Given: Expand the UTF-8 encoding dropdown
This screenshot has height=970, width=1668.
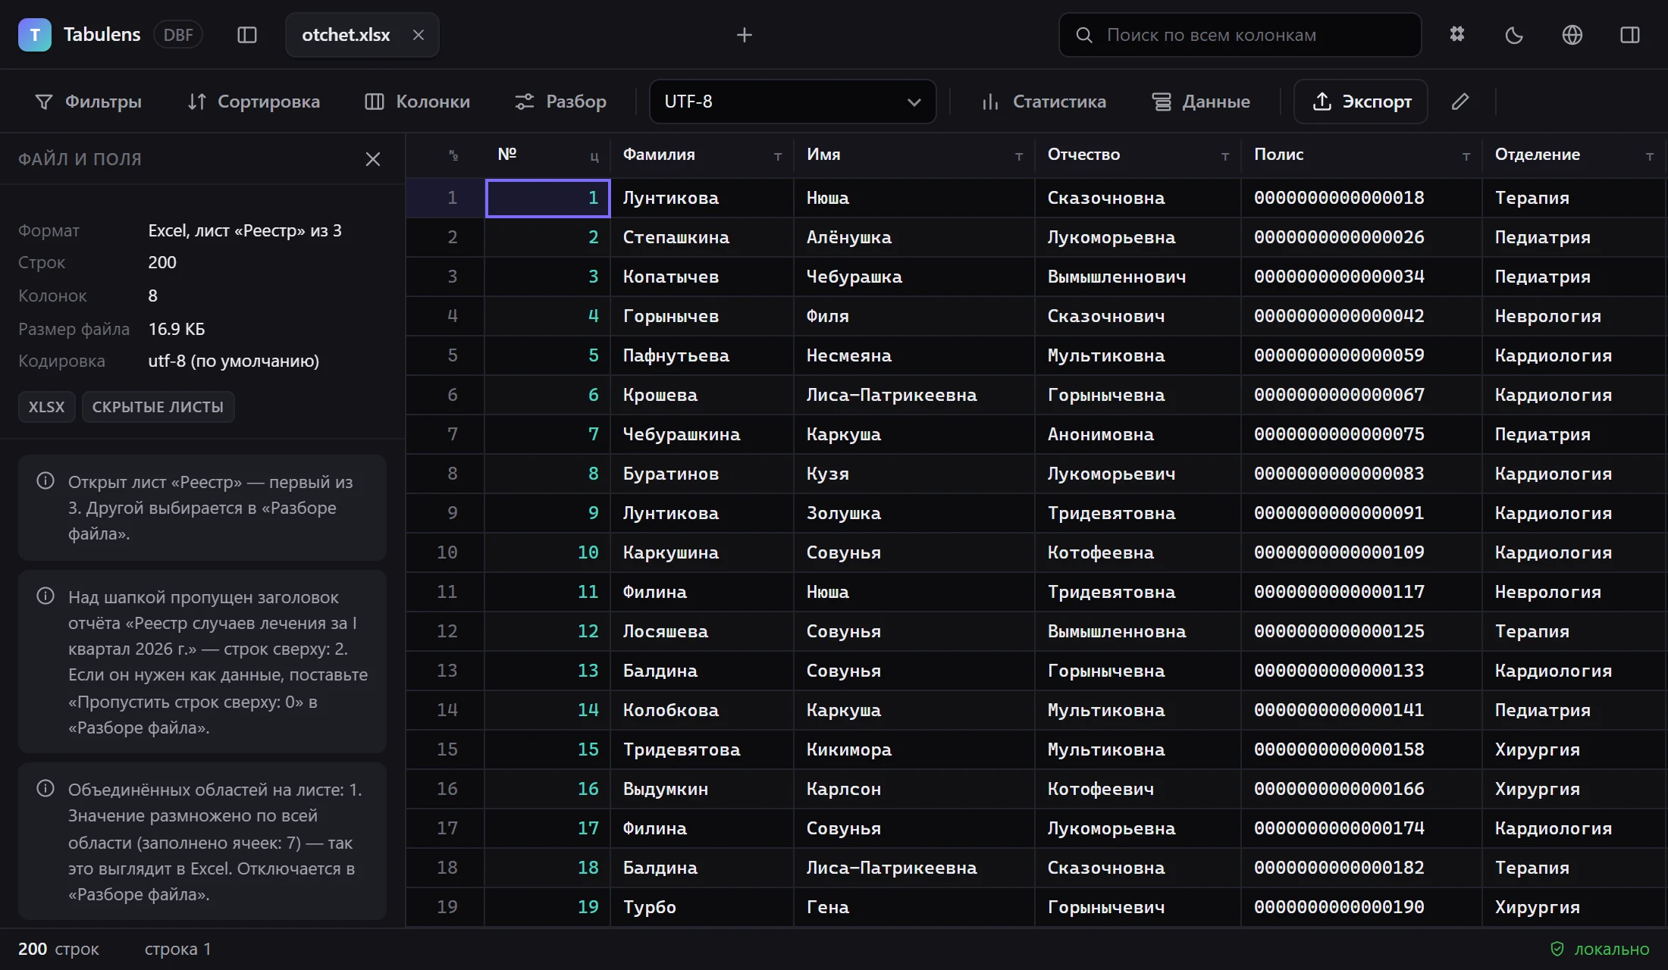Looking at the screenshot, I should point(793,102).
